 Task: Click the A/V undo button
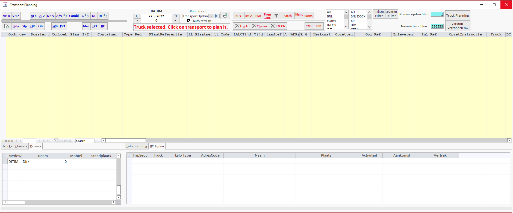(x=61, y=16)
